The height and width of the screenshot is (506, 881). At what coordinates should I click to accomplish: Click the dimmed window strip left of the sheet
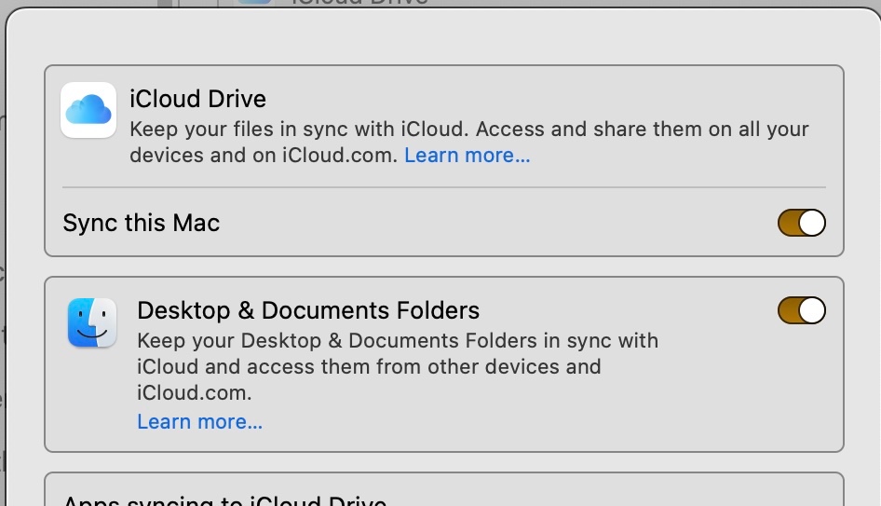[x=3, y=280]
